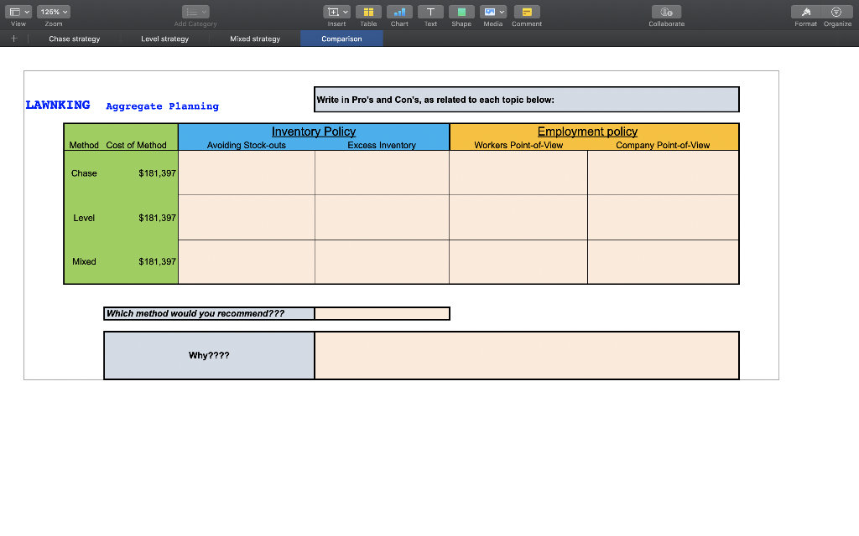Click the Cost of Method header

point(136,145)
